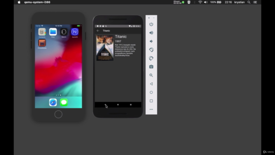
Task: Open Contacts app on iPhone simulator
Action: click(x=42, y=32)
